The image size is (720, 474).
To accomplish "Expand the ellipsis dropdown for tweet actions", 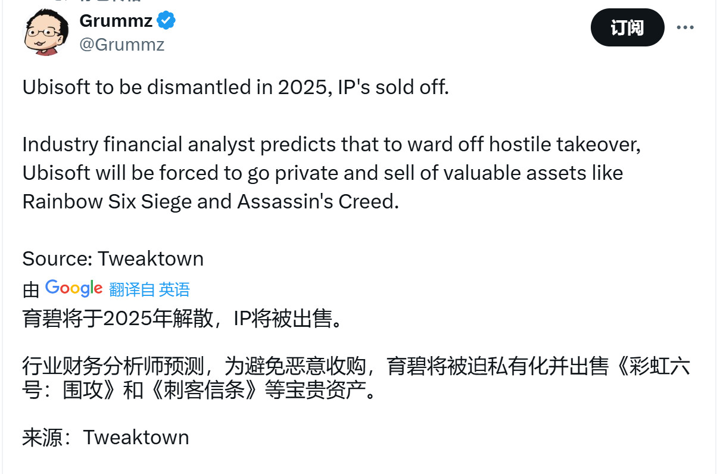I will coord(686,27).
